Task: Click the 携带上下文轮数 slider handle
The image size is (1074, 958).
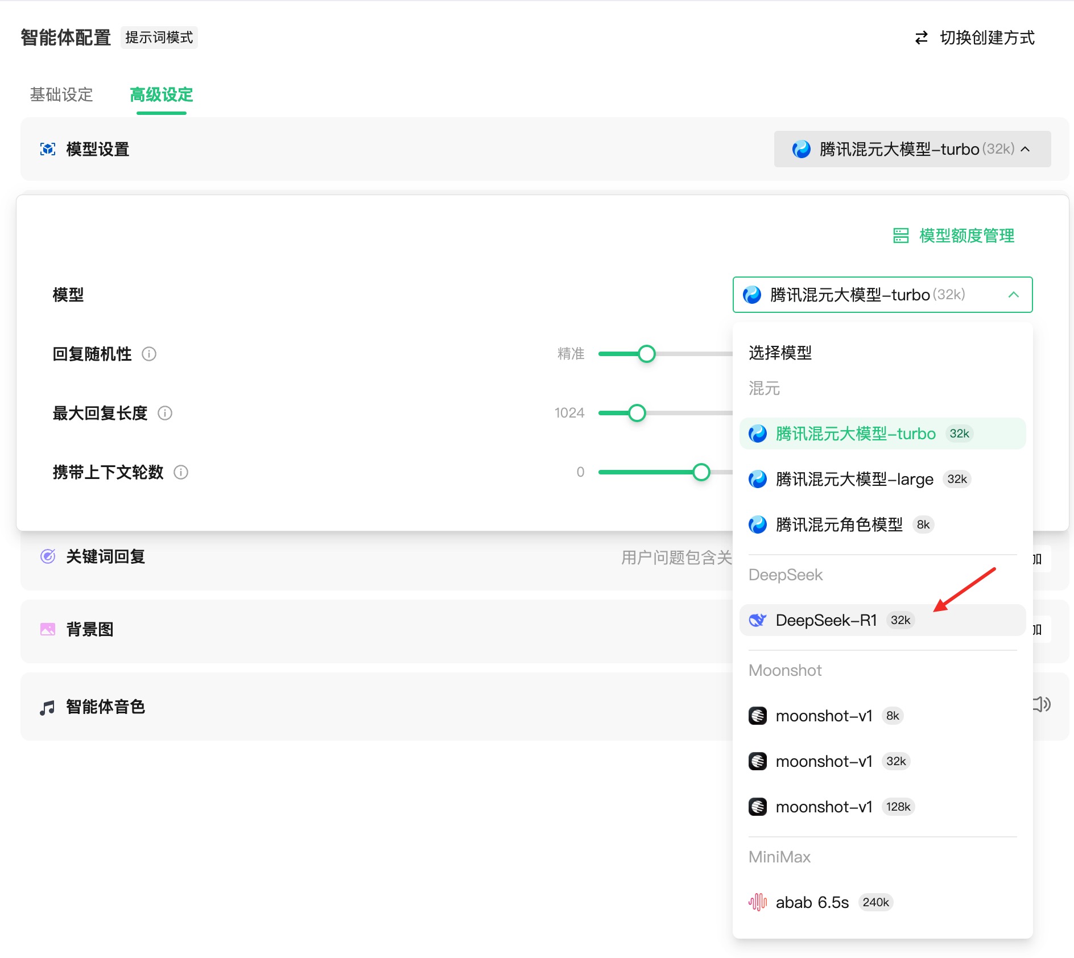Action: pos(701,472)
